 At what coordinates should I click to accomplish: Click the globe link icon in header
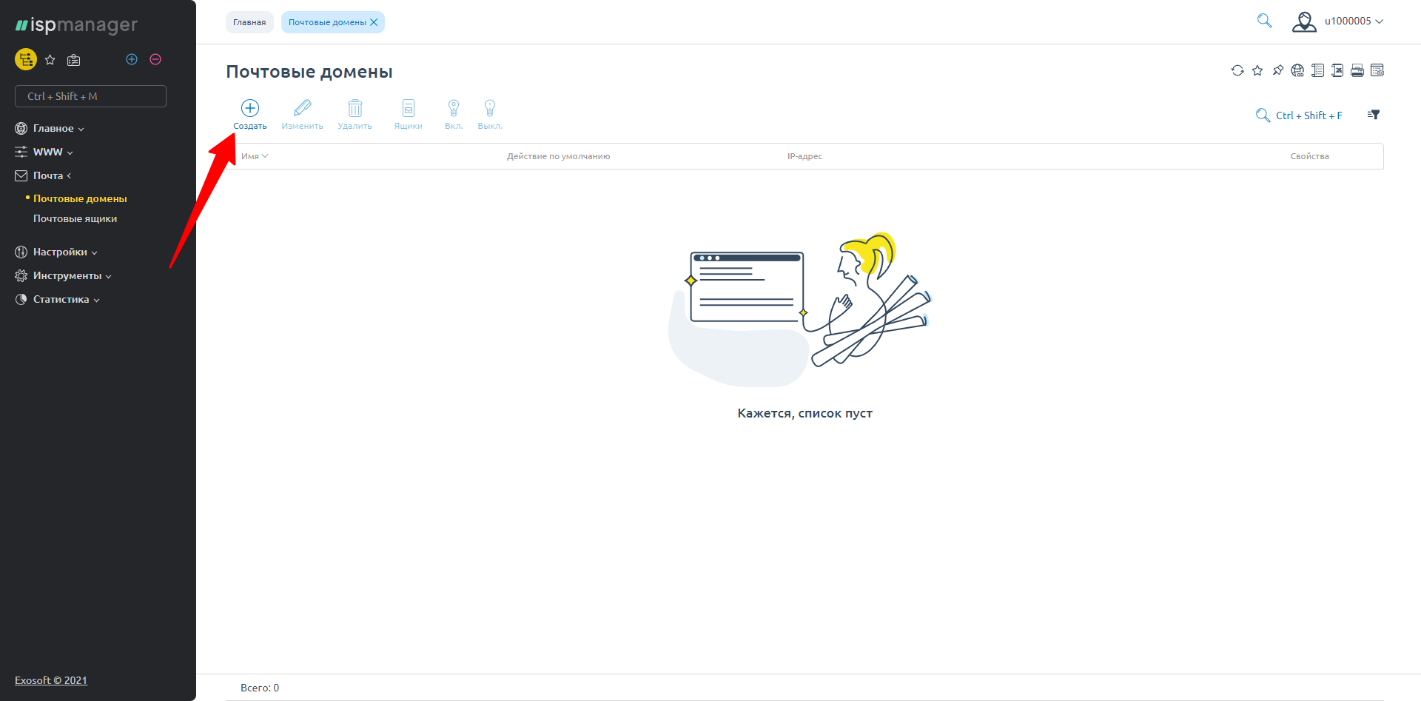tap(1297, 70)
